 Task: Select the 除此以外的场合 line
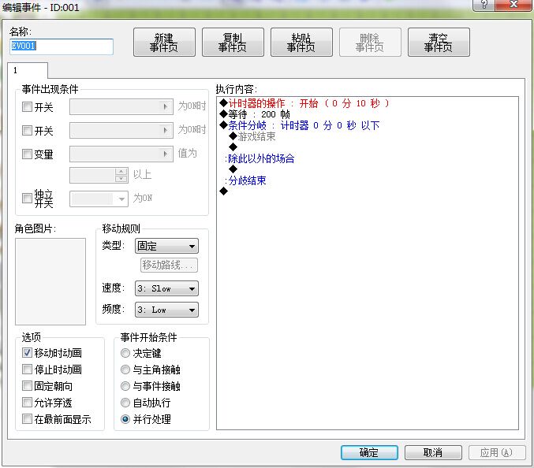368,158
